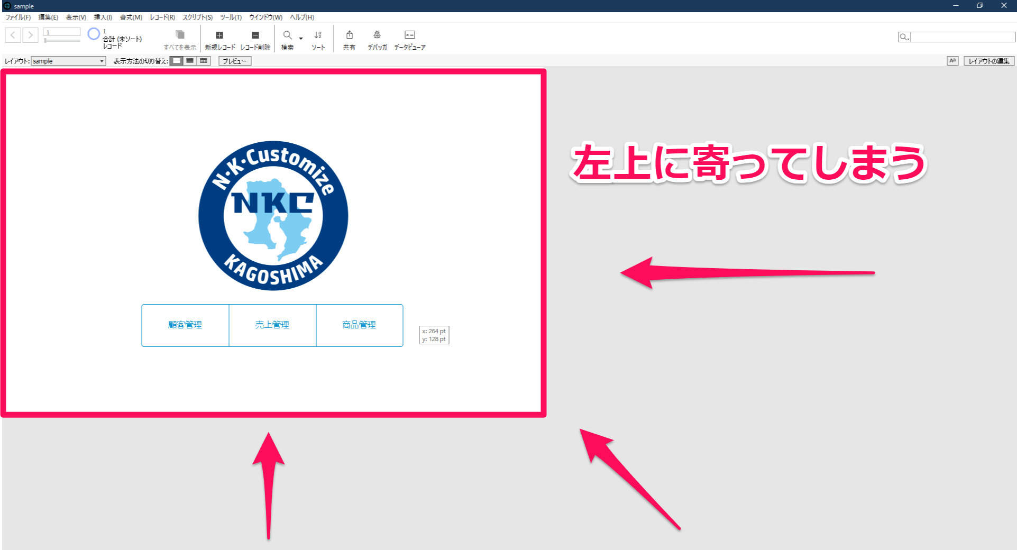
Task: Open the 書式(M) menu
Action: (131, 17)
